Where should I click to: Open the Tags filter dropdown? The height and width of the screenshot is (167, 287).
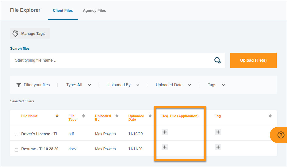pyautogui.click(x=216, y=85)
